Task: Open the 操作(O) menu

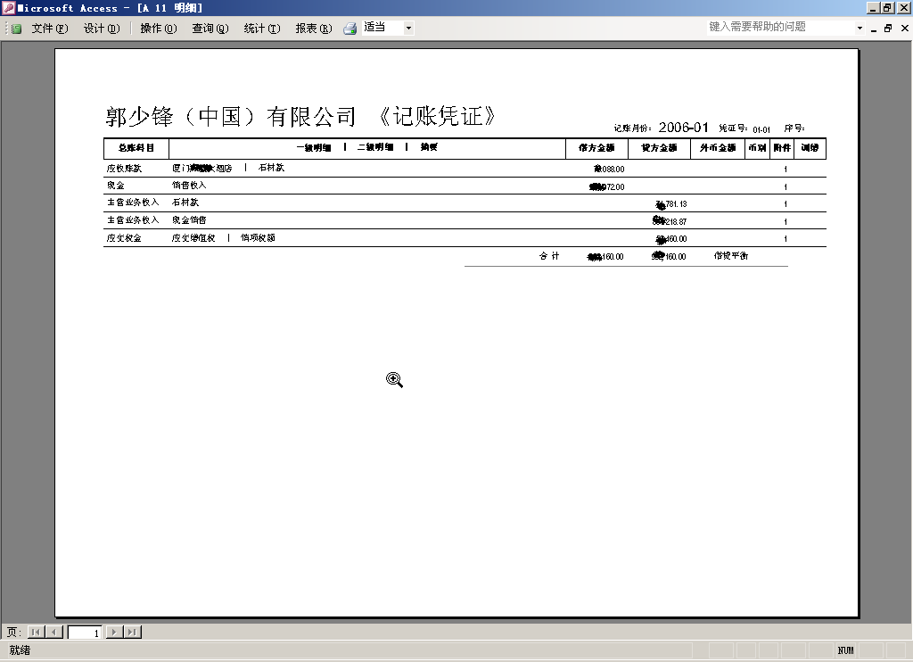Action: [x=159, y=29]
